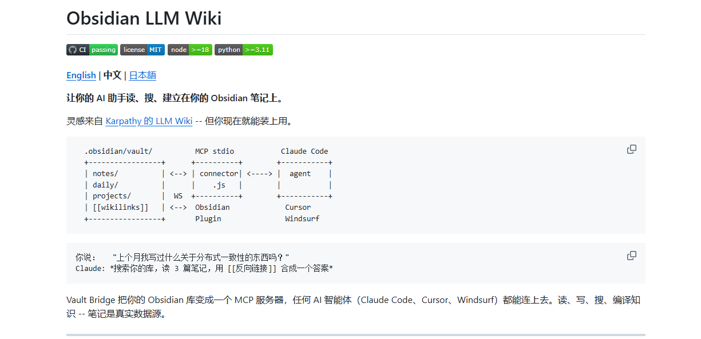
Task: Click the [[wikilinks]] text in the diagram
Action: point(120,208)
